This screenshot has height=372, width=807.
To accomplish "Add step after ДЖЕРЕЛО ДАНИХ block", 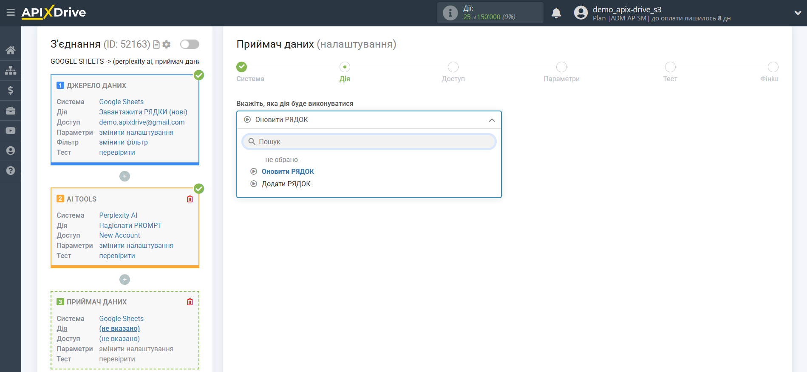I will (125, 176).
